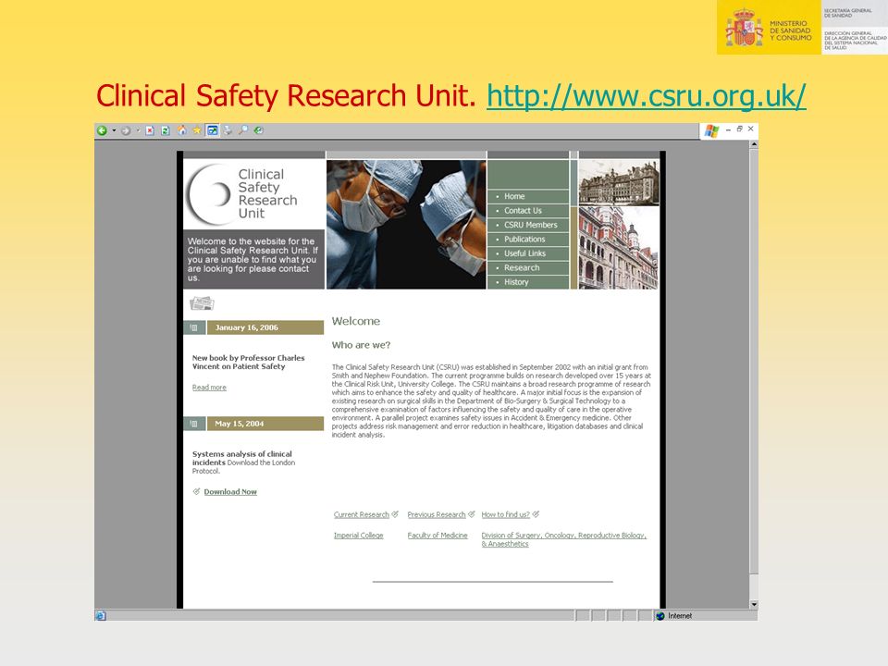Open Favorites with the star icon
The width and height of the screenshot is (888, 666).
[x=197, y=130]
